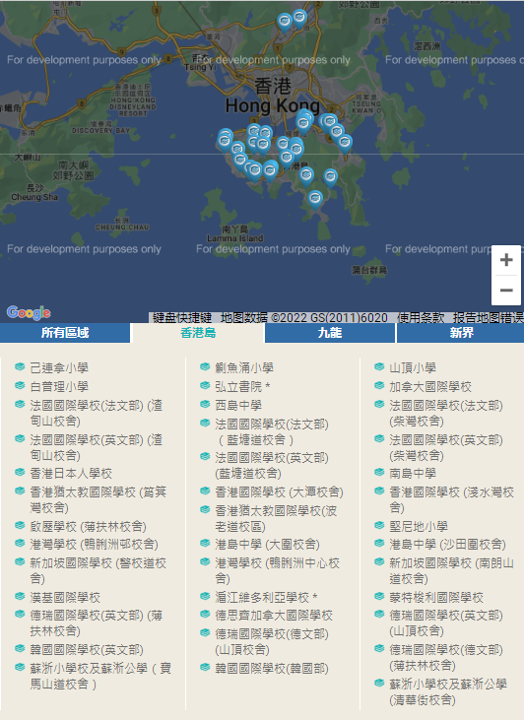The height and width of the screenshot is (720, 524).
Task: Open 法國國際學校(法文部) (渣甸山校舍) entry
Action: coord(96,414)
